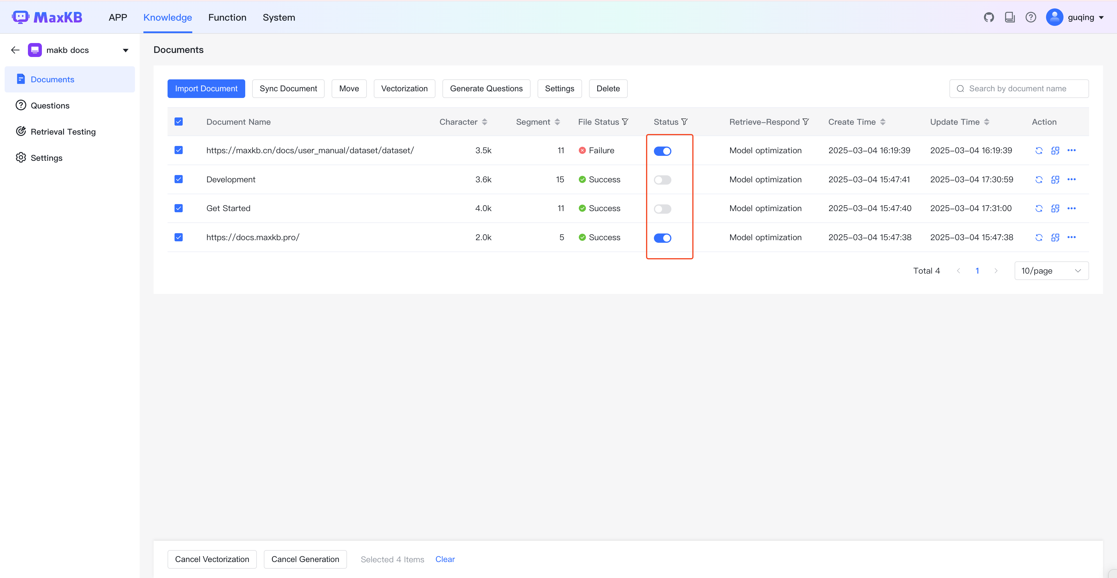The image size is (1117, 578).
Task: Go back using the left arrow icon
Action: pos(15,50)
